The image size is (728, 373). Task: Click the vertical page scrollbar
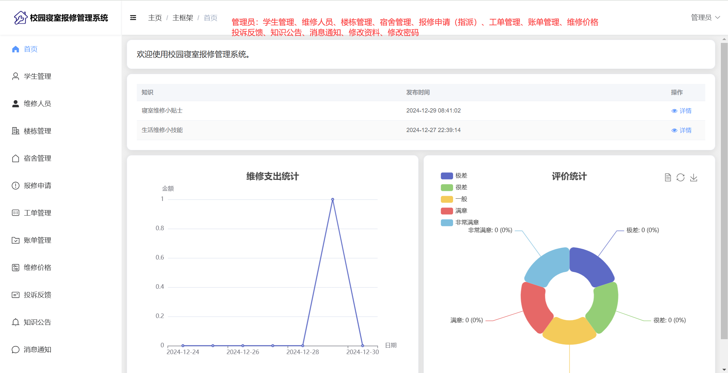[x=724, y=191]
